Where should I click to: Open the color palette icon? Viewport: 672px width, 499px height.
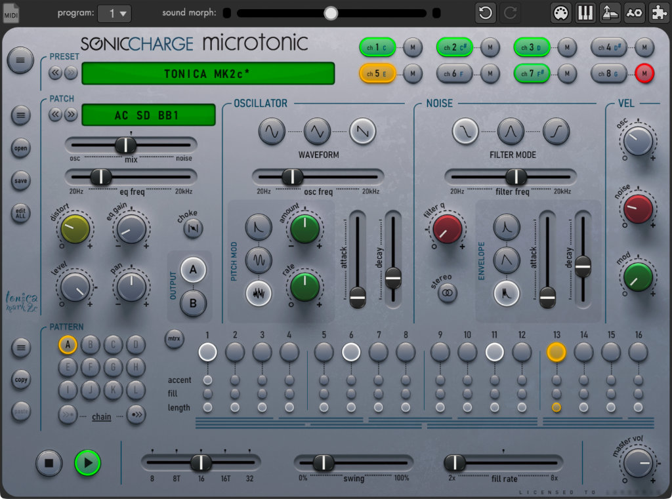coord(560,13)
